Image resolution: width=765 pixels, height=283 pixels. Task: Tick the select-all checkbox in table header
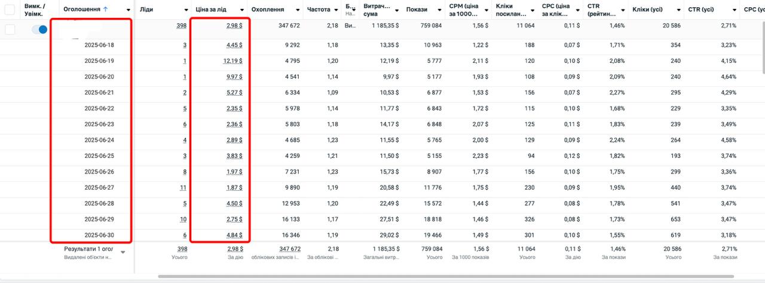pyautogui.click(x=10, y=10)
